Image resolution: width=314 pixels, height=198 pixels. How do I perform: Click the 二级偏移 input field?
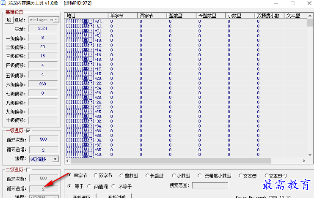tap(43, 47)
